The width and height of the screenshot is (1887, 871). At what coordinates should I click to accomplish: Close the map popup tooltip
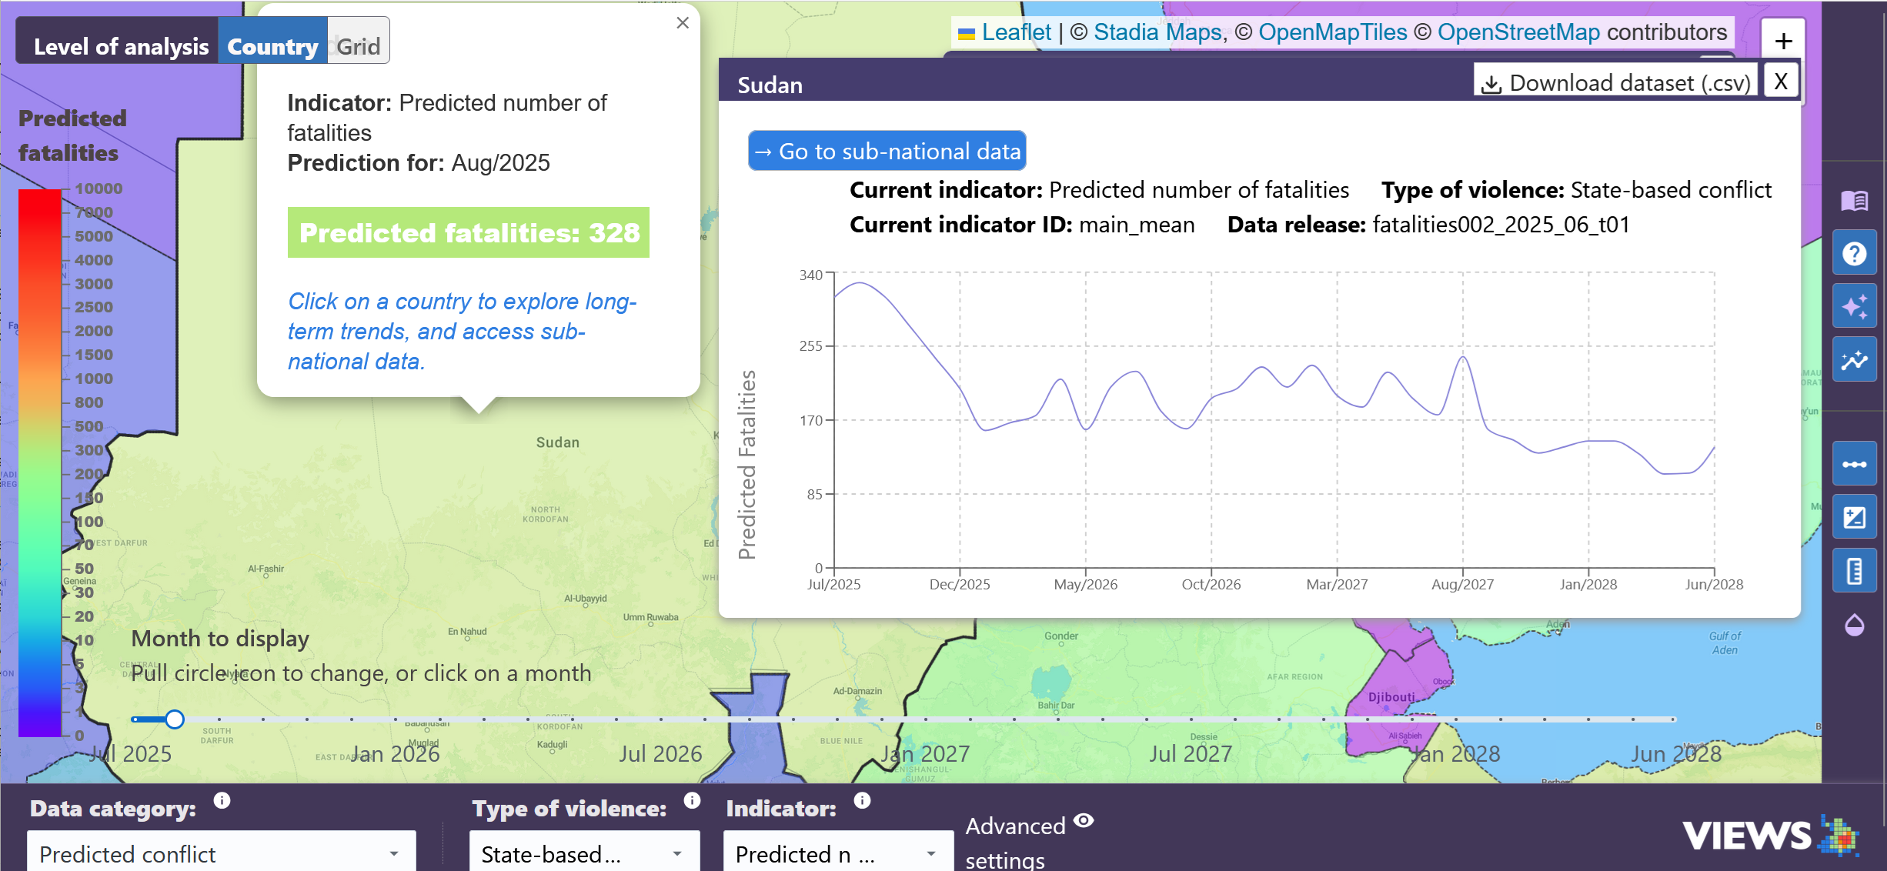[683, 23]
